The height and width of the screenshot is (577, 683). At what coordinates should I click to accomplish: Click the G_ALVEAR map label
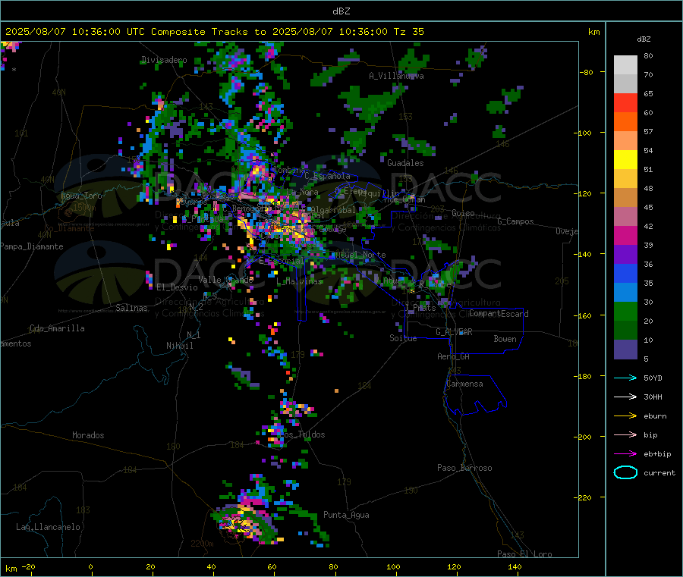(454, 332)
